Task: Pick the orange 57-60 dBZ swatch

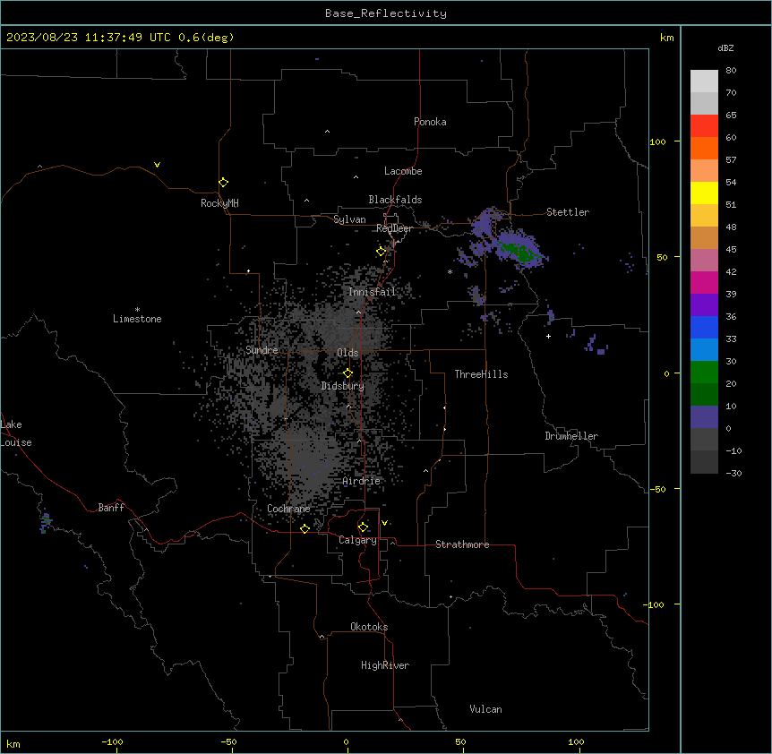Action: pyautogui.click(x=704, y=148)
